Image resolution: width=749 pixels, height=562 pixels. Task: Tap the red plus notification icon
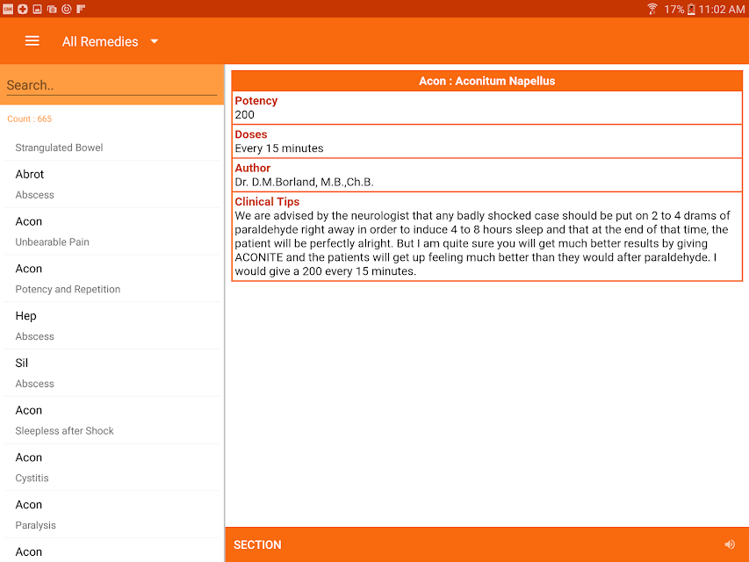(x=23, y=9)
